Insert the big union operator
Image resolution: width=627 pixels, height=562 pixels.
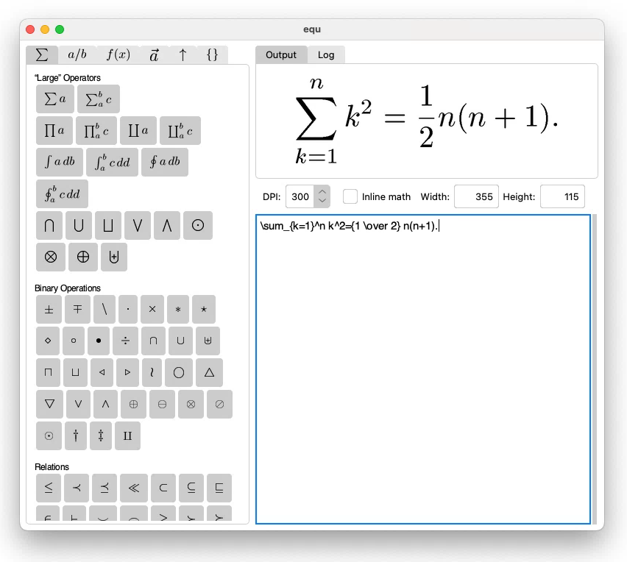click(79, 225)
